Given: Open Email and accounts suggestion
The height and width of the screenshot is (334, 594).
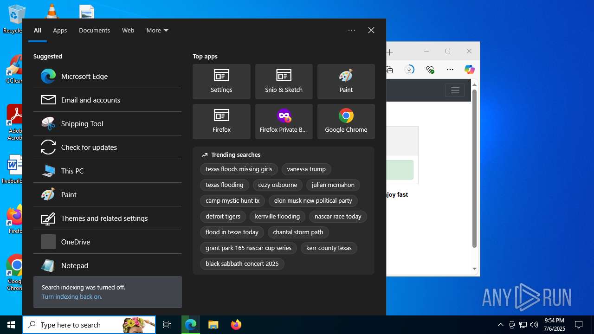Looking at the screenshot, I should pos(107,100).
